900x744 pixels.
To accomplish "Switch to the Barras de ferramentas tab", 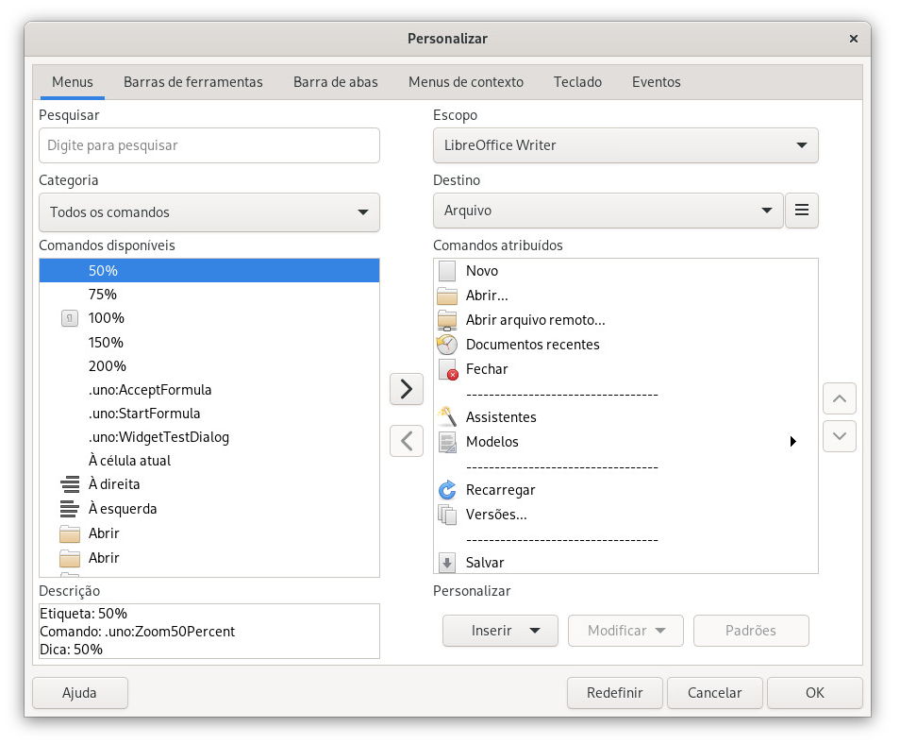I will coord(193,82).
